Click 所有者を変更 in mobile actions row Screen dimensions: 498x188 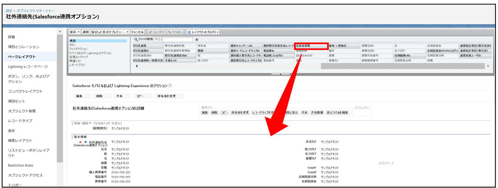pos(169,96)
